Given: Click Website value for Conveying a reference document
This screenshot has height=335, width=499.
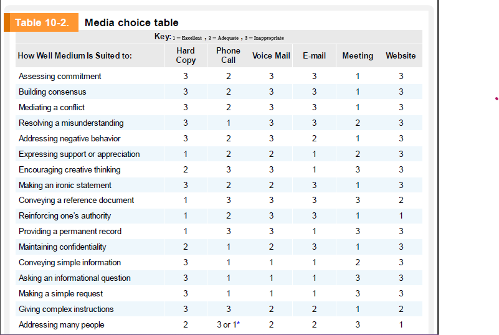Looking at the screenshot, I should [401, 201].
